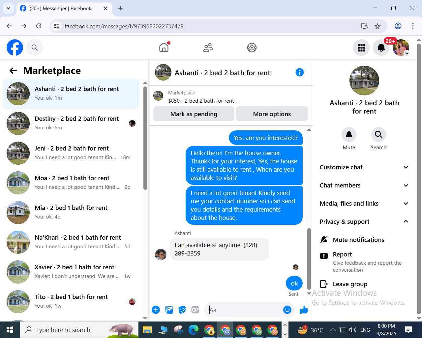Click More options button

coord(272,114)
